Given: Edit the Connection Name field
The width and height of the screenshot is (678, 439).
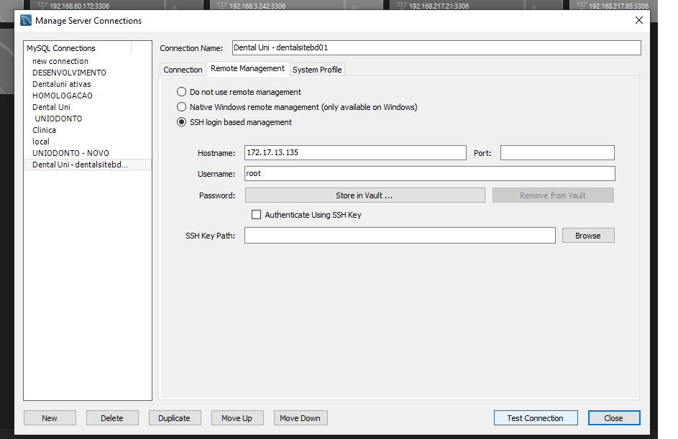Looking at the screenshot, I should [x=436, y=47].
